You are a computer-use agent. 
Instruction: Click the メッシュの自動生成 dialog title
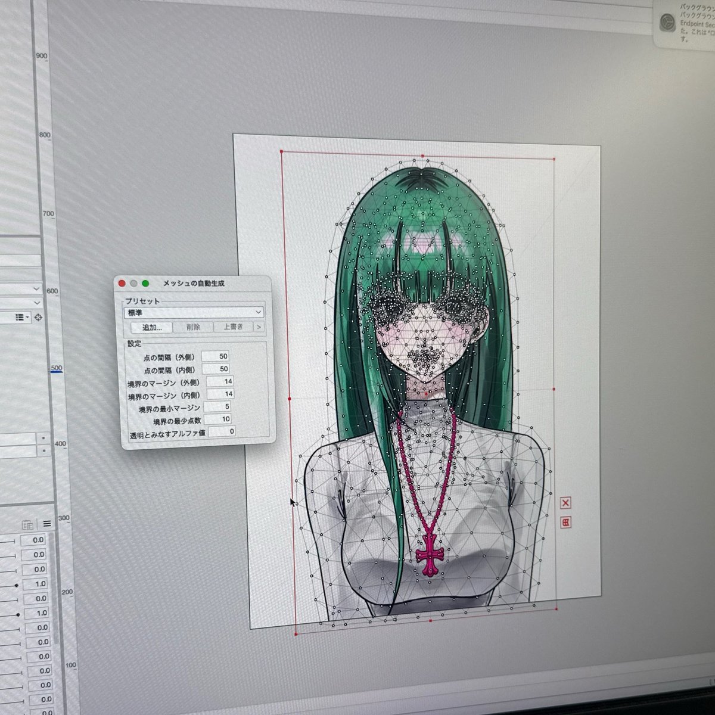click(194, 284)
